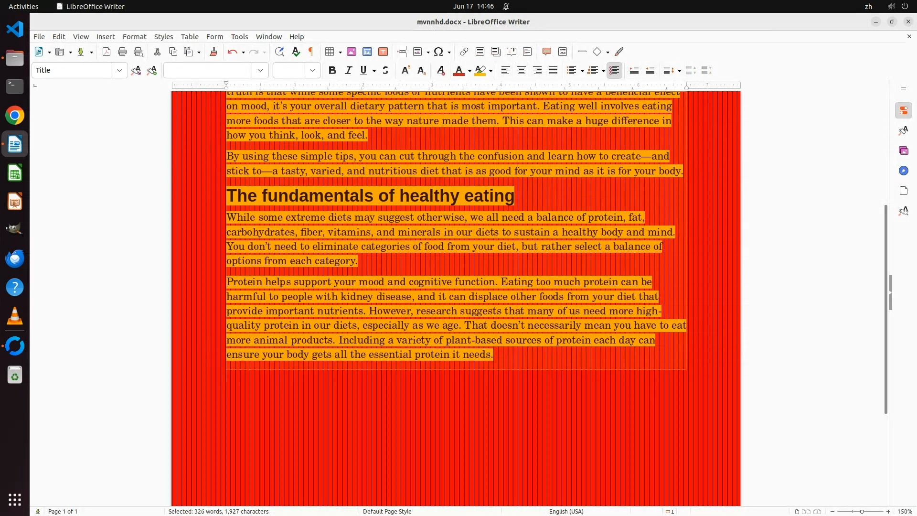Image resolution: width=917 pixels, height=516 pixels.
Task: Open the Format menu
Action: [x=134, y=37]
